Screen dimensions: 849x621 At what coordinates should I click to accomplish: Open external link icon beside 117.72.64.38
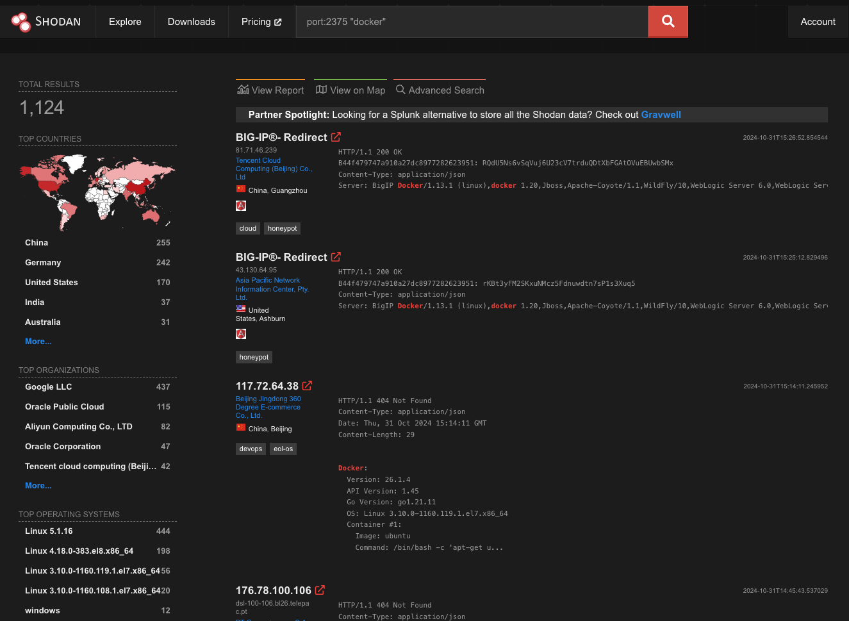click(x=307, y=386)
